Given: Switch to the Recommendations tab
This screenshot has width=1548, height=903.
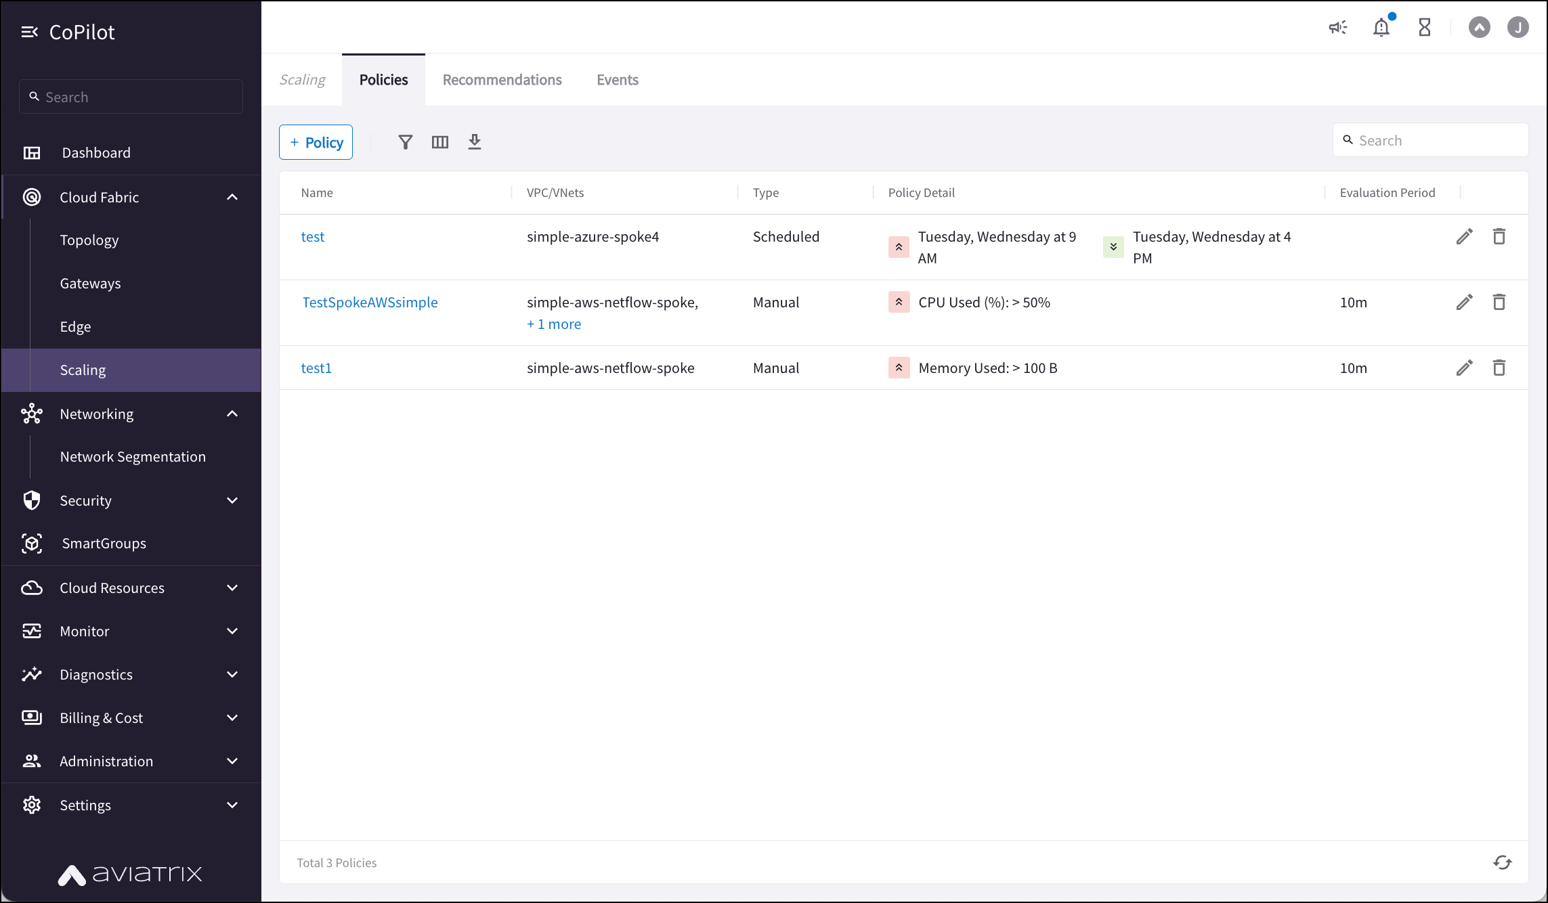Looking at the screenshot, I should tap(502, 80).
